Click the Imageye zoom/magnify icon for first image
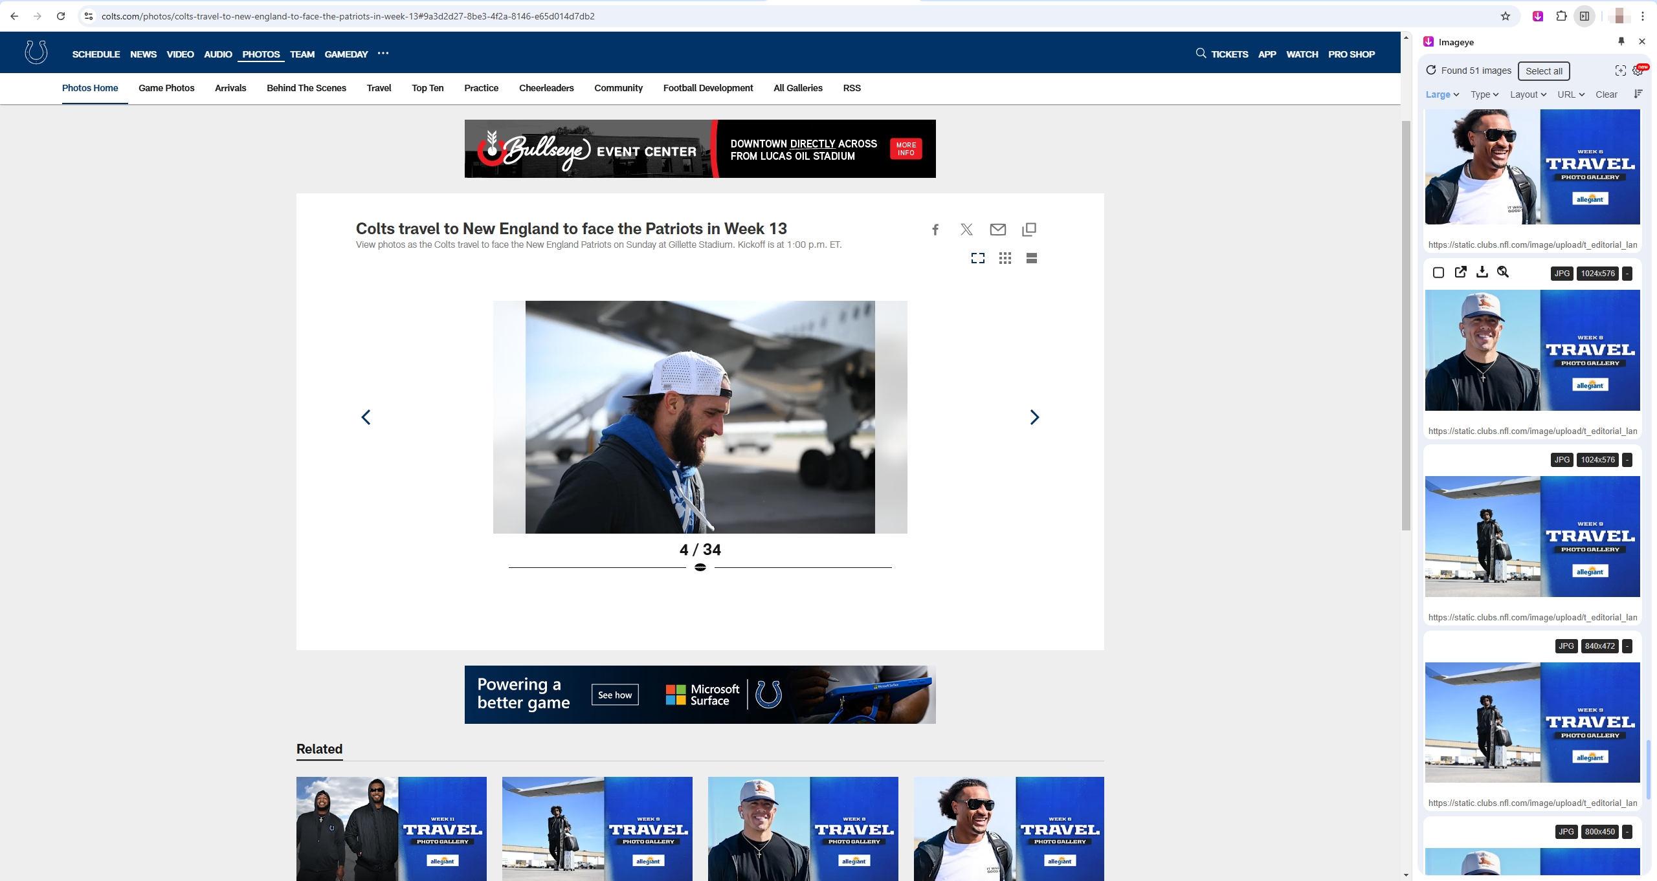This screenshot has height=881, width=1657. point(1502,272)
